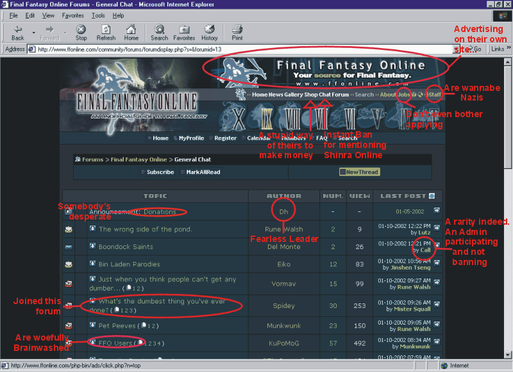
Task: Open author Spidey's profile
Action: tap(283, 305)
